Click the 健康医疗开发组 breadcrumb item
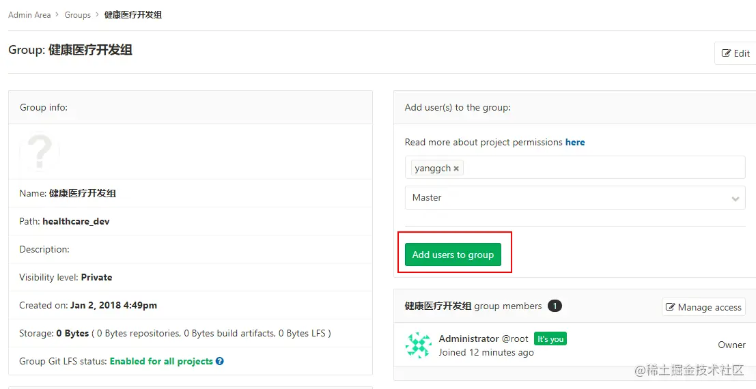The width and height of the screenshot is (756, 389). pyautogui.click(x=133, y=15)
